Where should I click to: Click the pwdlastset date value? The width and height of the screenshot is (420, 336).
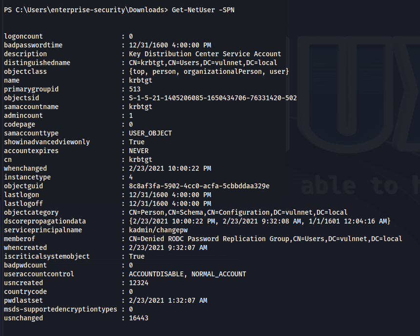(168, 300)
